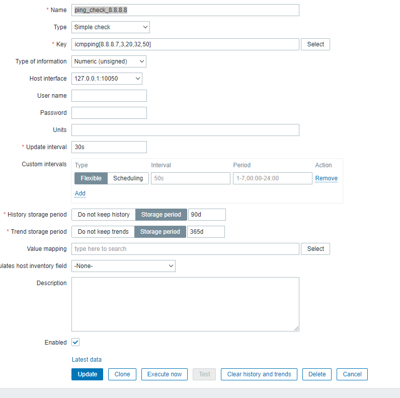Toggle the Enabled checkbox
The width and height of the screenshot is (400, 398).
click(x=75, y=343)
